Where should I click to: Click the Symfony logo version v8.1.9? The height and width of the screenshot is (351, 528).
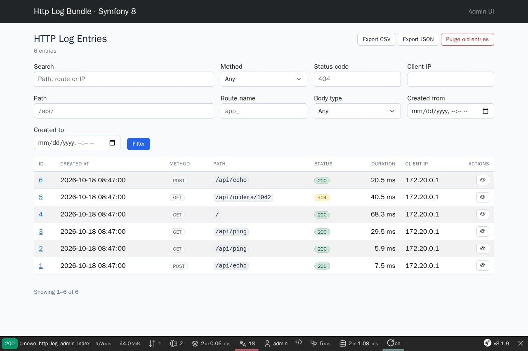pyautogui.click(x=496, y=344)
